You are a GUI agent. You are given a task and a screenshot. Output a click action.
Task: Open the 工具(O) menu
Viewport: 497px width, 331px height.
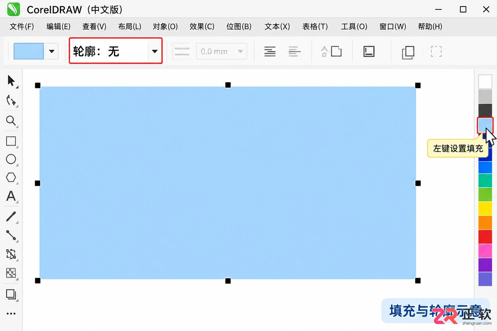354,27
